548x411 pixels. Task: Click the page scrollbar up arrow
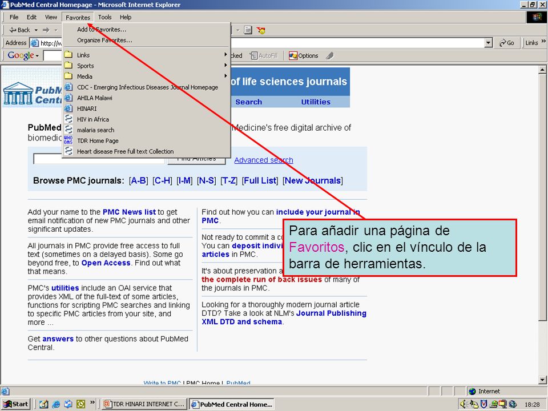(542, 70)
